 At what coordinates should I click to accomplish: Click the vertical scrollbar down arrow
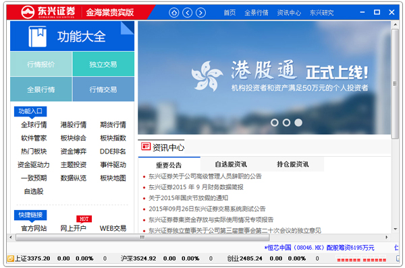(395, 229)
